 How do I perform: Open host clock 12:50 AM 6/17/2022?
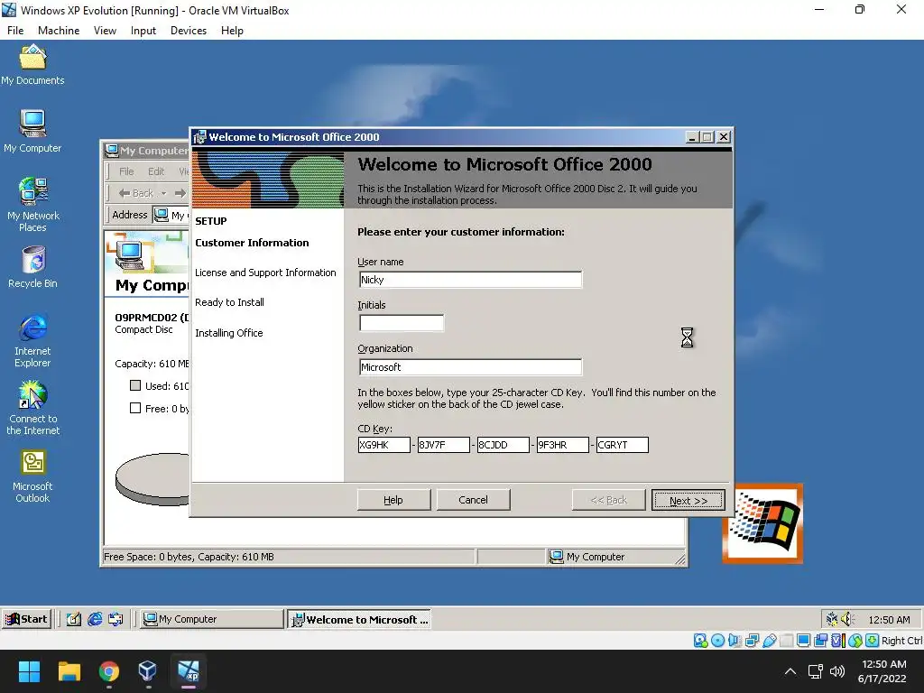coord(882,671)
